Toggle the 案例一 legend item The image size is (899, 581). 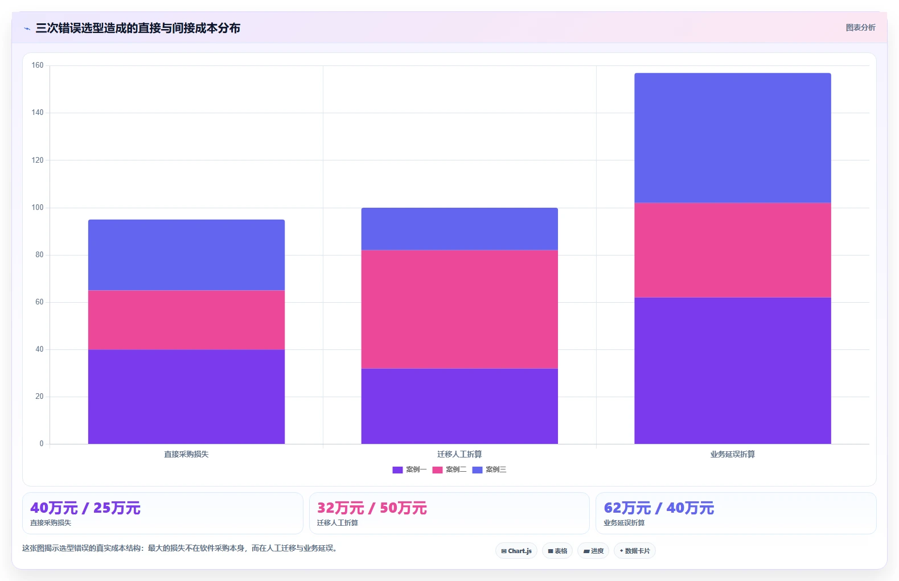pyautogui.click(x=409, y=469)
